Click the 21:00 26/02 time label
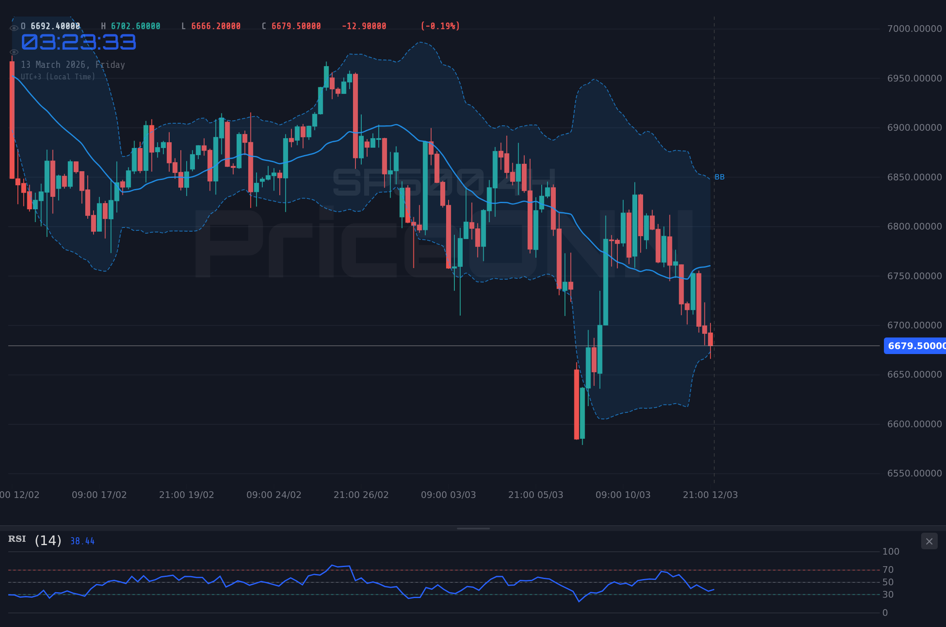946x627 pixels. [361, 495]
